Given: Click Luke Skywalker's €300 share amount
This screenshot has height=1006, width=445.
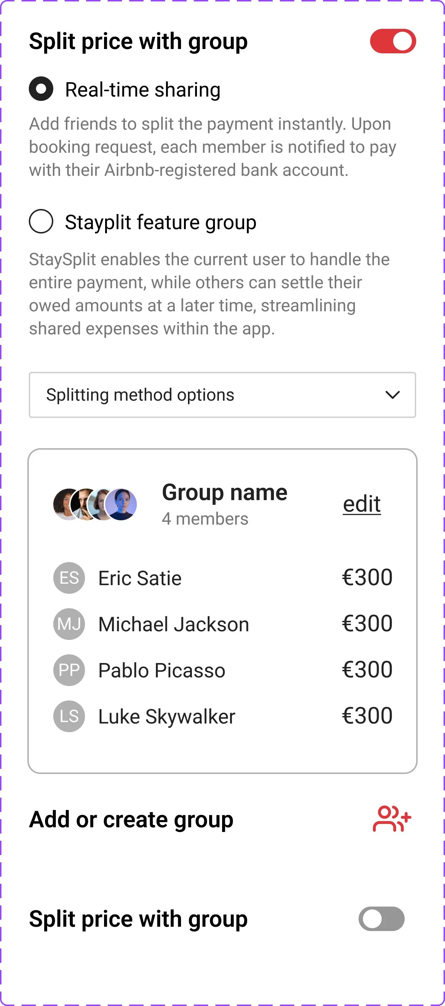Looking at the screenshot, I should pyautogui.click(x=367, y=716).
